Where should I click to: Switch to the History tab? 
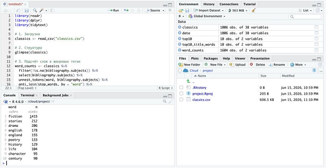(209, 4)
